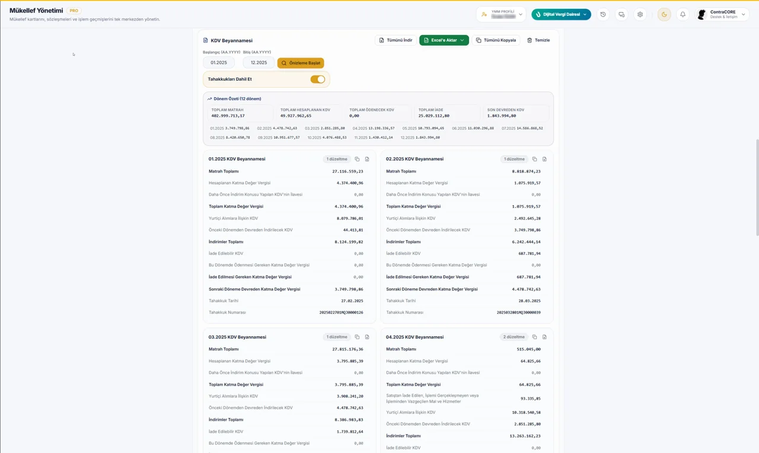The image size is (759, 453).
Task: Download the 01.2025 KDV Beyannamesi document
Action: tap(367, 159)
